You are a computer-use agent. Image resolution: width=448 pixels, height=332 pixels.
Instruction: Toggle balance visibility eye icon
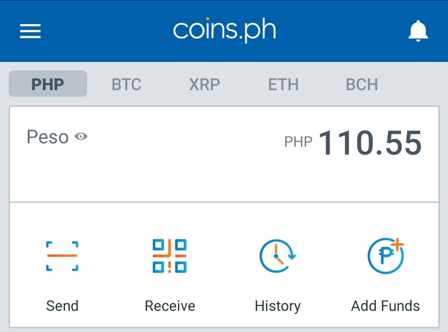point(81,136)
